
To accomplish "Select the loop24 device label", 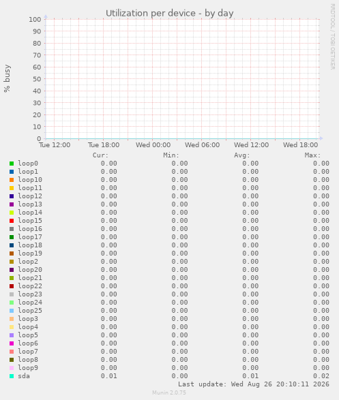I will (30, 302).
